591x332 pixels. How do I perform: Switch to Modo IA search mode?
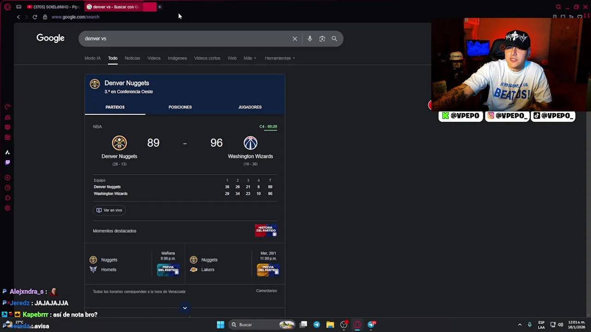pos(92,58)
